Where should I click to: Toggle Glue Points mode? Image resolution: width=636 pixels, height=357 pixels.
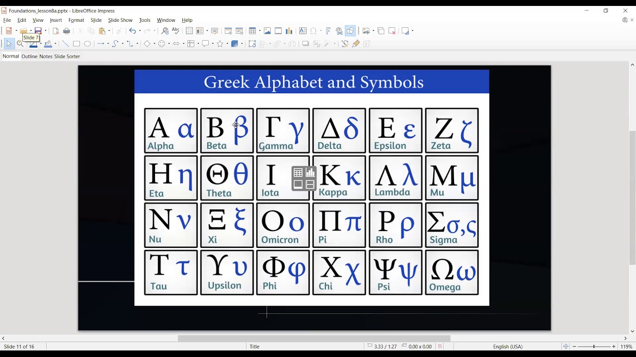(356, 44)
